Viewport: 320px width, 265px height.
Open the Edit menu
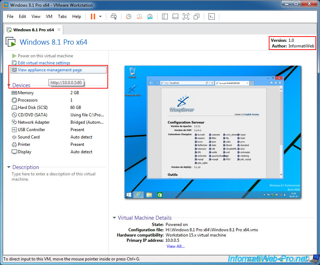[22, 17]
